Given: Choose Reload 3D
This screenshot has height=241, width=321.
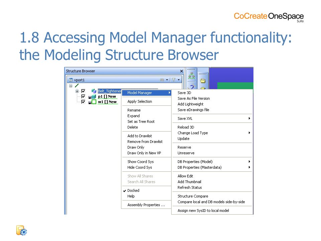Looking at the screenshot, I should (x=212, y=127).
